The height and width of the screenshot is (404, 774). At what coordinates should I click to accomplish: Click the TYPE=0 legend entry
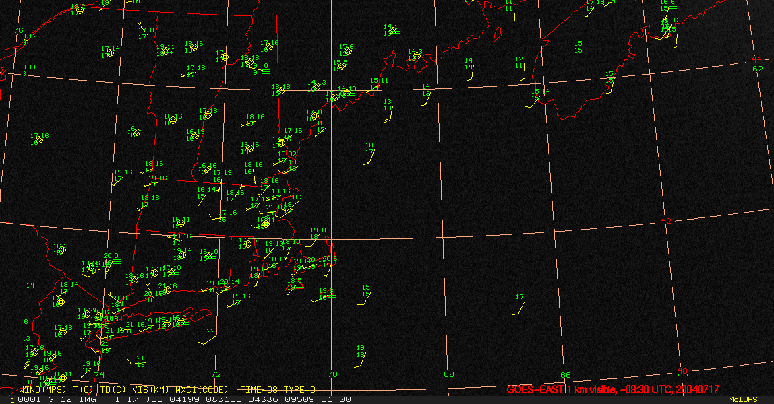coord(299,390)
